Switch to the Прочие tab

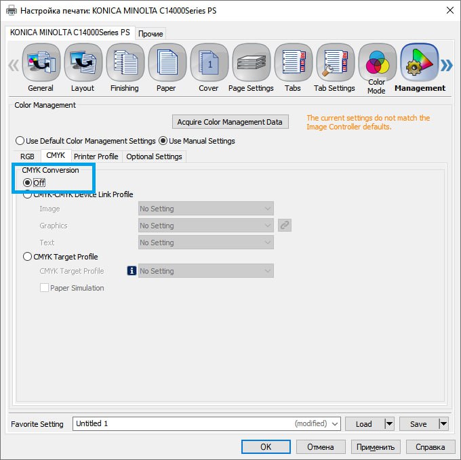pyautogui.click(x=151, y=34)
